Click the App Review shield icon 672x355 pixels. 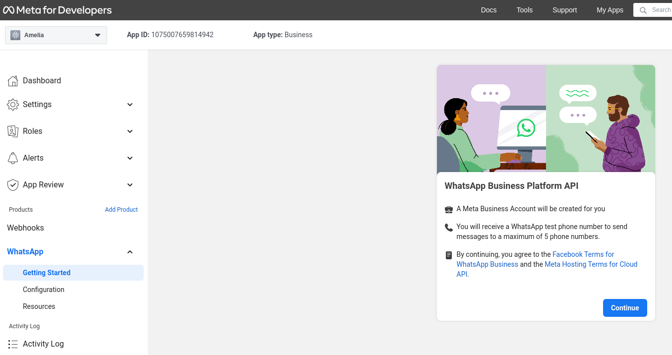[13, 185]
